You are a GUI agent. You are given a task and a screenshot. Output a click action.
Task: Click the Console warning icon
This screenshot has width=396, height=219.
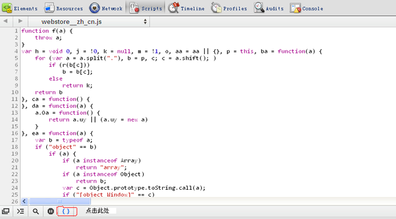[x=295, y=8]
